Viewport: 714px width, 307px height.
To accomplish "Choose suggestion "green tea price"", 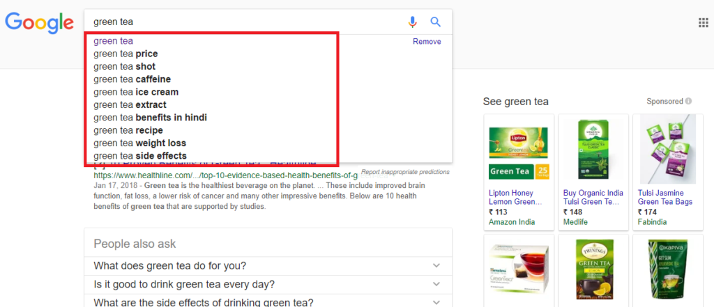I will 126,54.
